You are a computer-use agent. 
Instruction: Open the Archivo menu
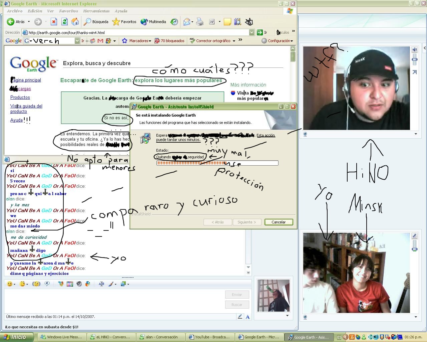click(15, 11)
